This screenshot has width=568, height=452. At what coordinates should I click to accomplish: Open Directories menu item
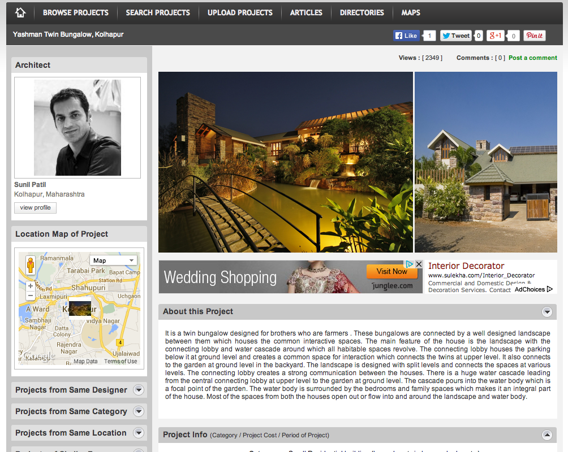click(x=362, y=12)
